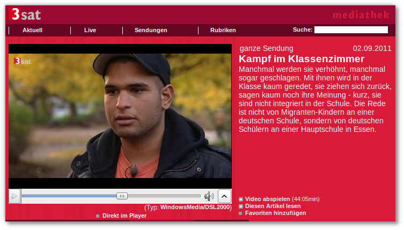Open the Aktuell menu

33,30
